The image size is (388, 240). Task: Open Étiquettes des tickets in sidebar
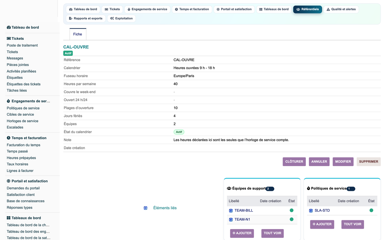(24, 84)
